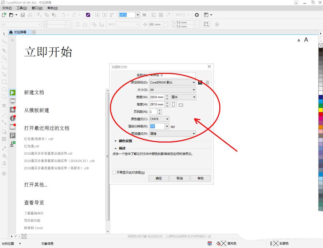The height and width of the screenshot is (248, 323).
Task: Open recent file 红包墙.cdr
Action: (32, 146)
